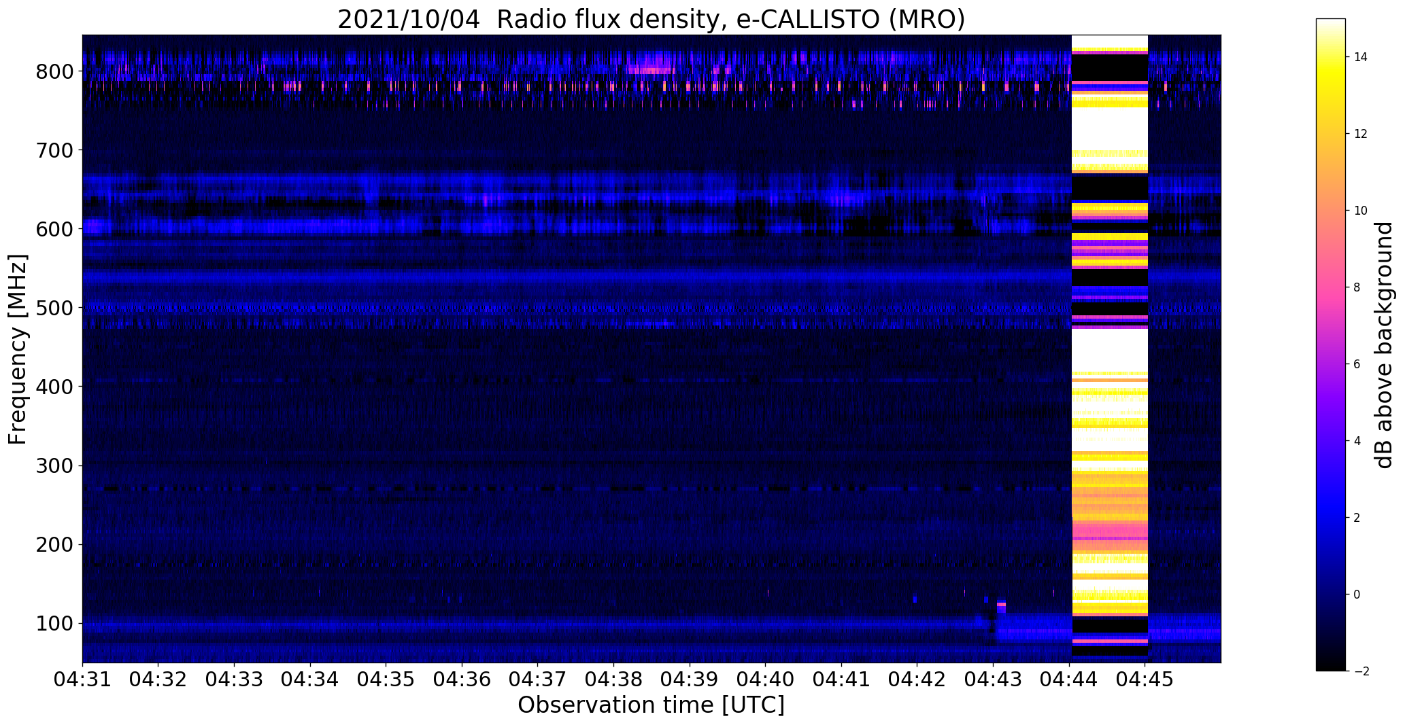The image size is (1405, 725).
Task: Click the colorbar tick label 14
Action: click(x=1361, y=57)
